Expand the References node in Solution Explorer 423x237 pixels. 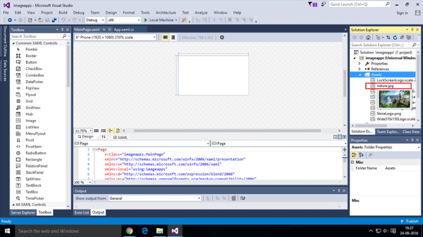pos(359,69)
